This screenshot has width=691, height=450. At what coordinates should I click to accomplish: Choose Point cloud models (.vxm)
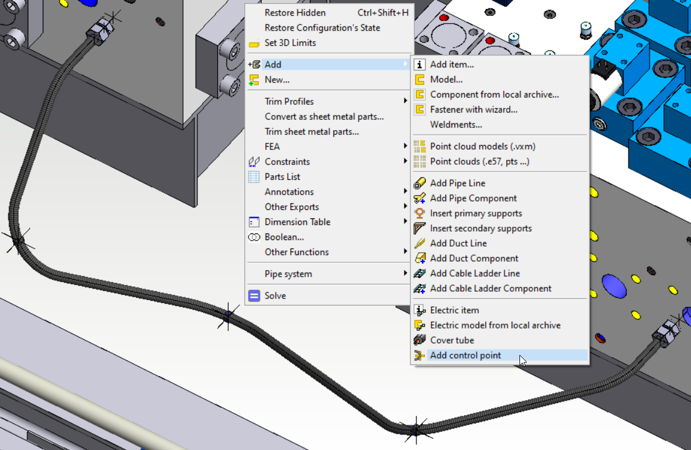(x=482, y=146)
